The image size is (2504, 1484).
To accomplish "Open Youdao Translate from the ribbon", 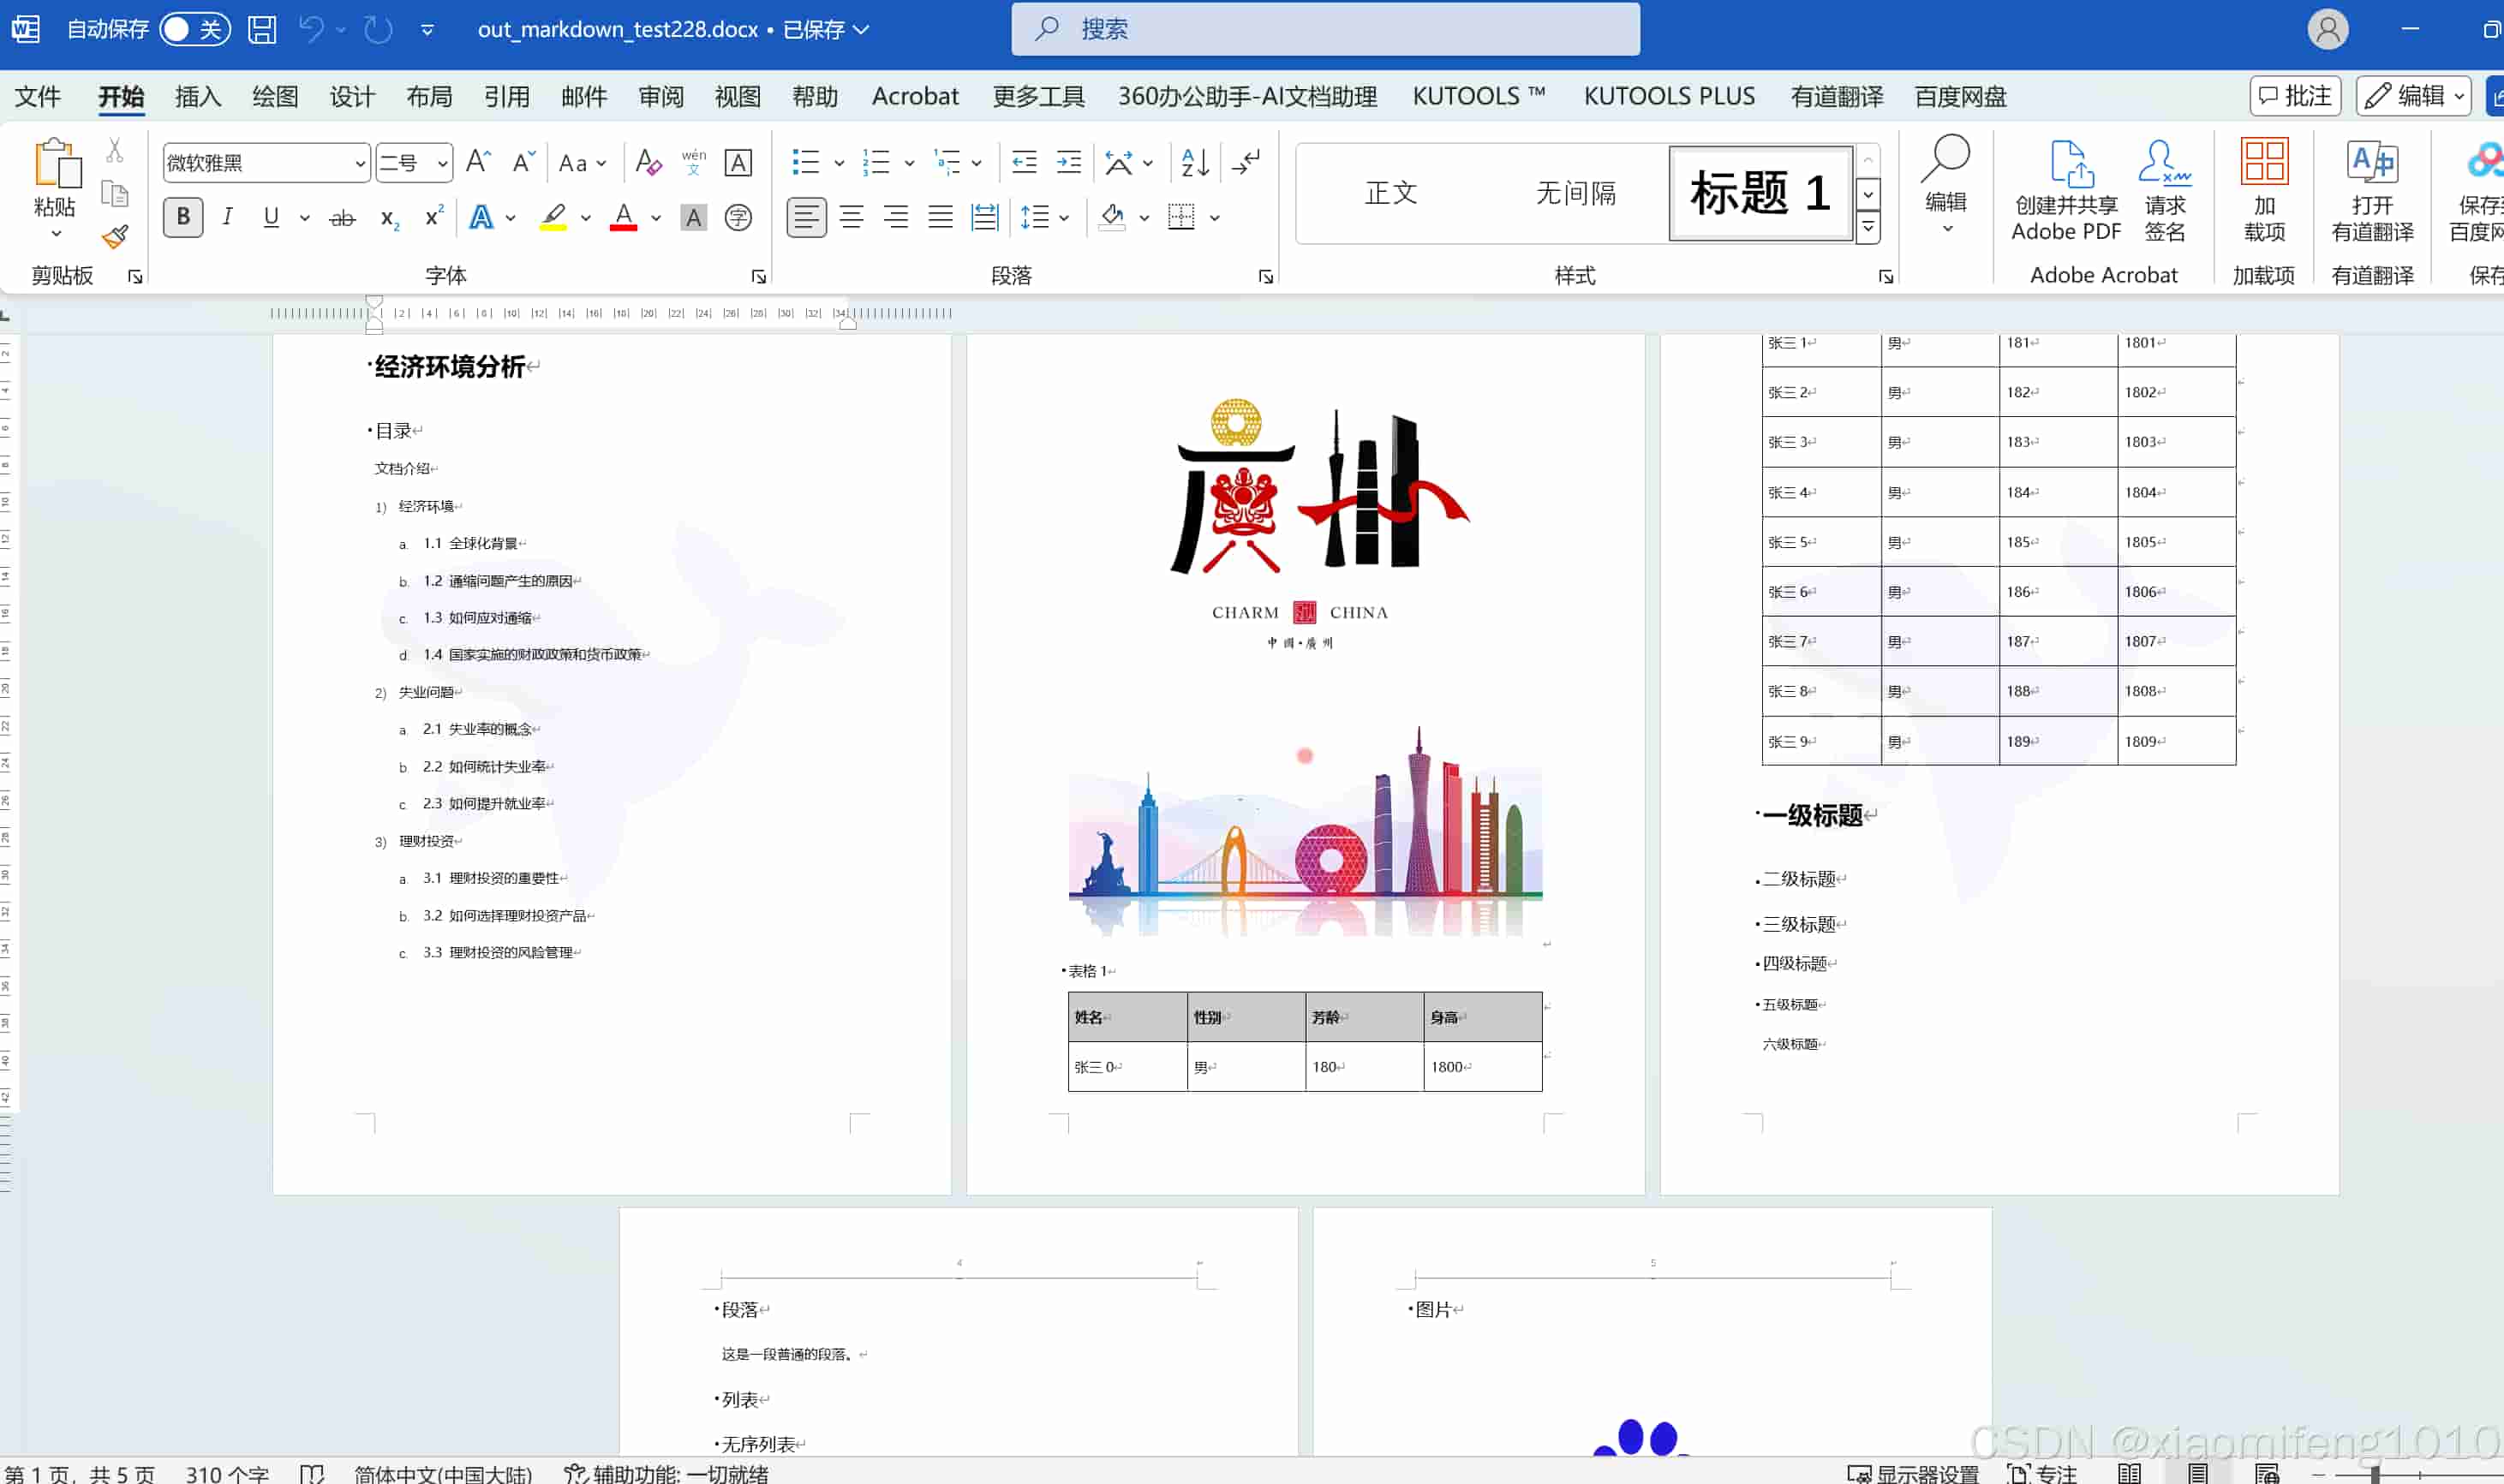I will click(x=2372, y=190).
